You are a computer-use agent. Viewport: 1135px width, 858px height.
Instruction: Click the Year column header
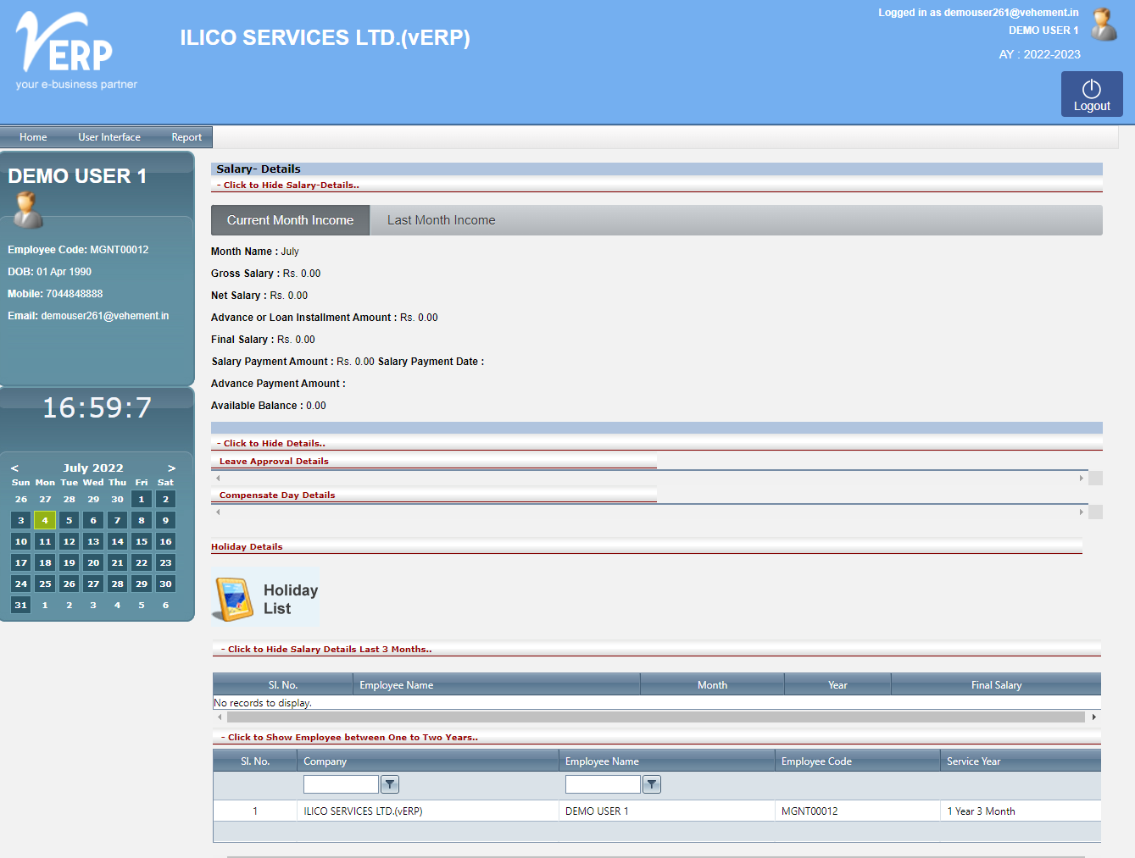837,685
